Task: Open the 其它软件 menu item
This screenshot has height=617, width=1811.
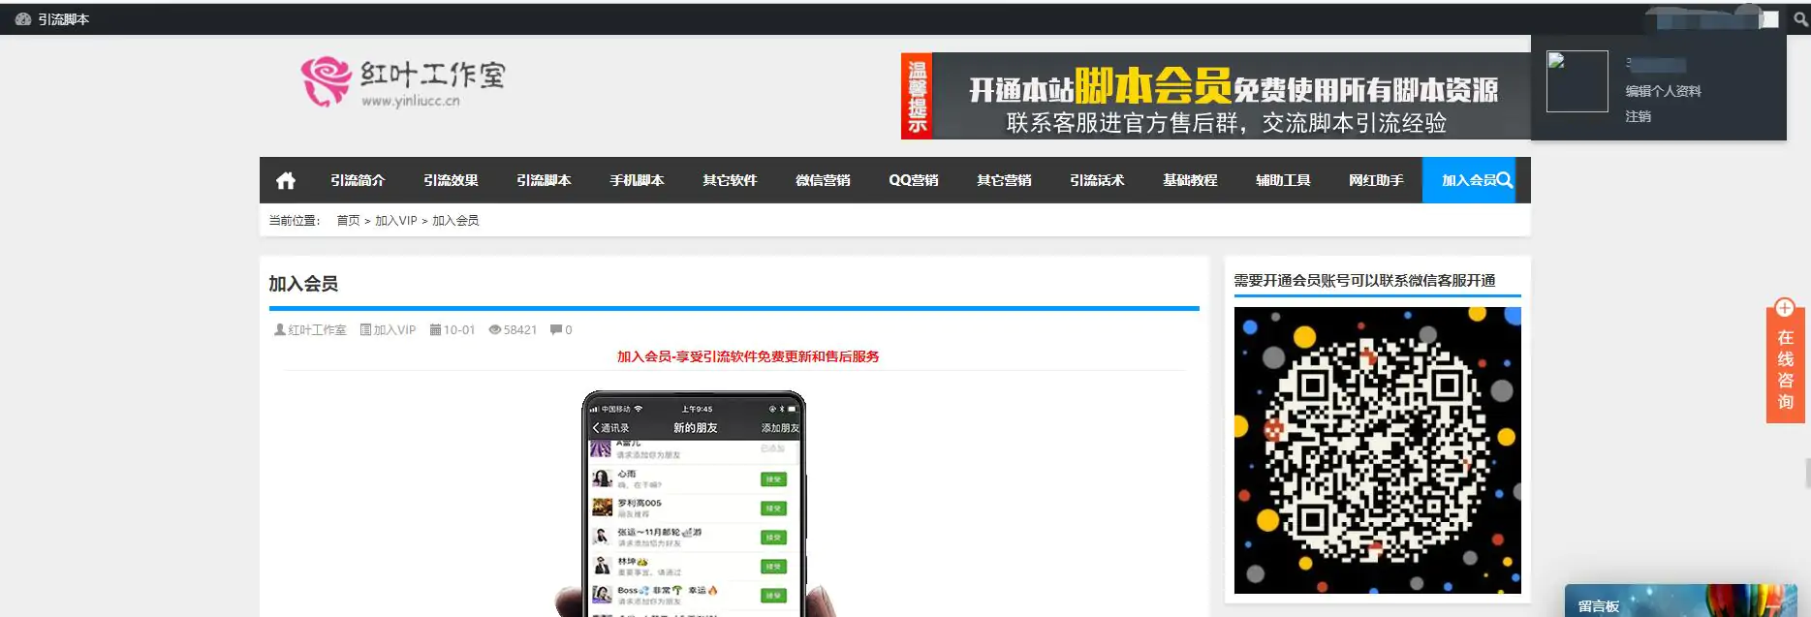Action: coord(730,180)
